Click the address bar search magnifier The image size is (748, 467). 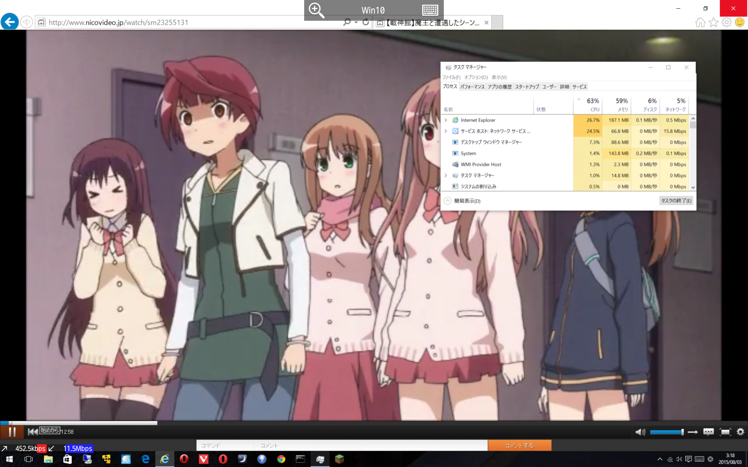[347, 22]
